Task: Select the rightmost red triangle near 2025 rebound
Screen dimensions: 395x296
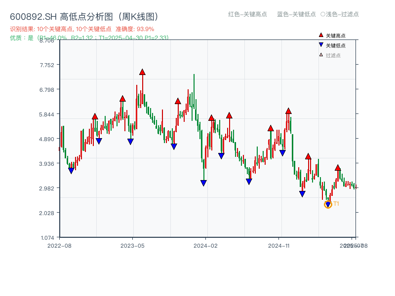Action: click(338, 167)
